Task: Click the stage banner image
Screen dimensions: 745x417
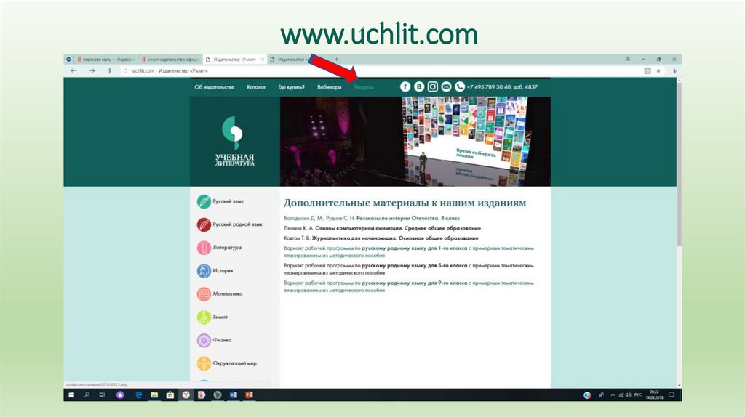Action: tap(415, 142)
